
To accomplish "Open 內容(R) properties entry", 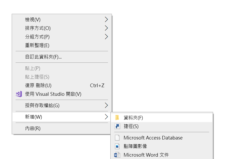I will coord(62,128).
